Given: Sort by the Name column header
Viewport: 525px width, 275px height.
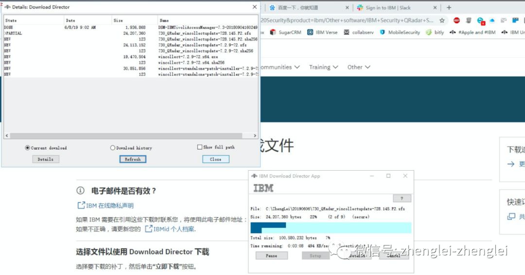Looking at the screenshot, I should click(208, 20).
